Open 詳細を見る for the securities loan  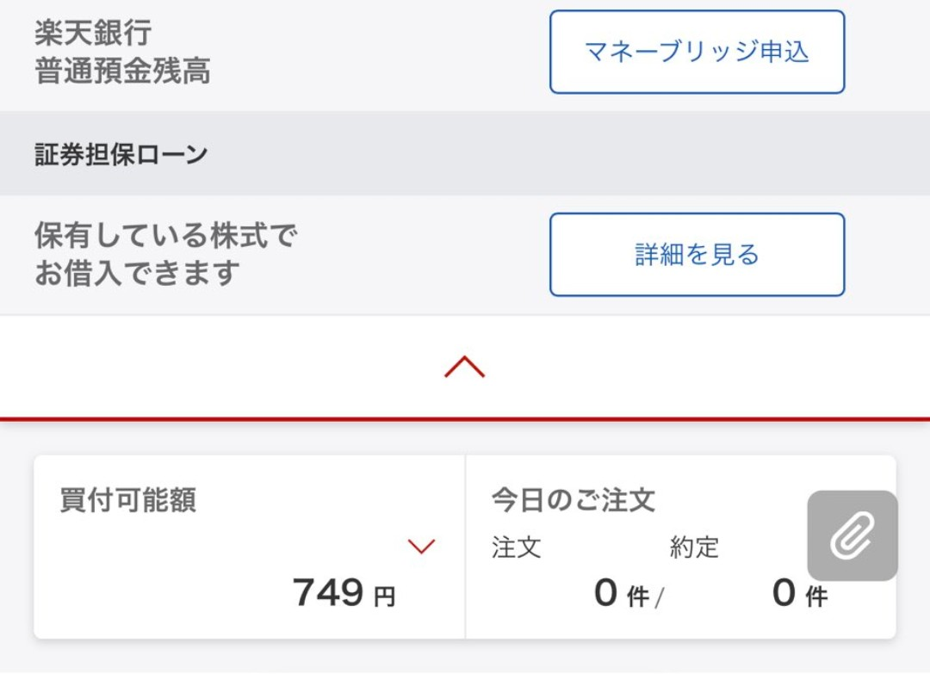pos(696,254)
